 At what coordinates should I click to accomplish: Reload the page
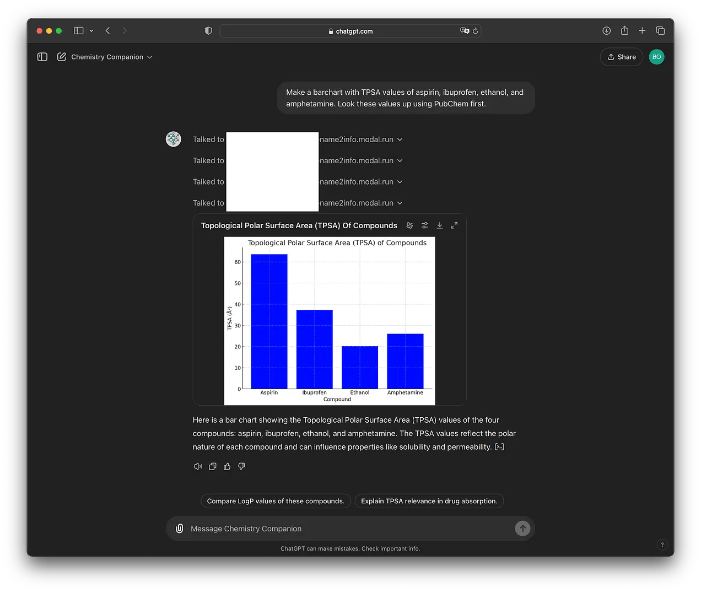click(x=476, y=31)
